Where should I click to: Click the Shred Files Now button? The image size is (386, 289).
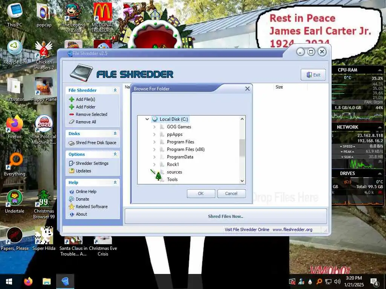(x=226, y=216)
